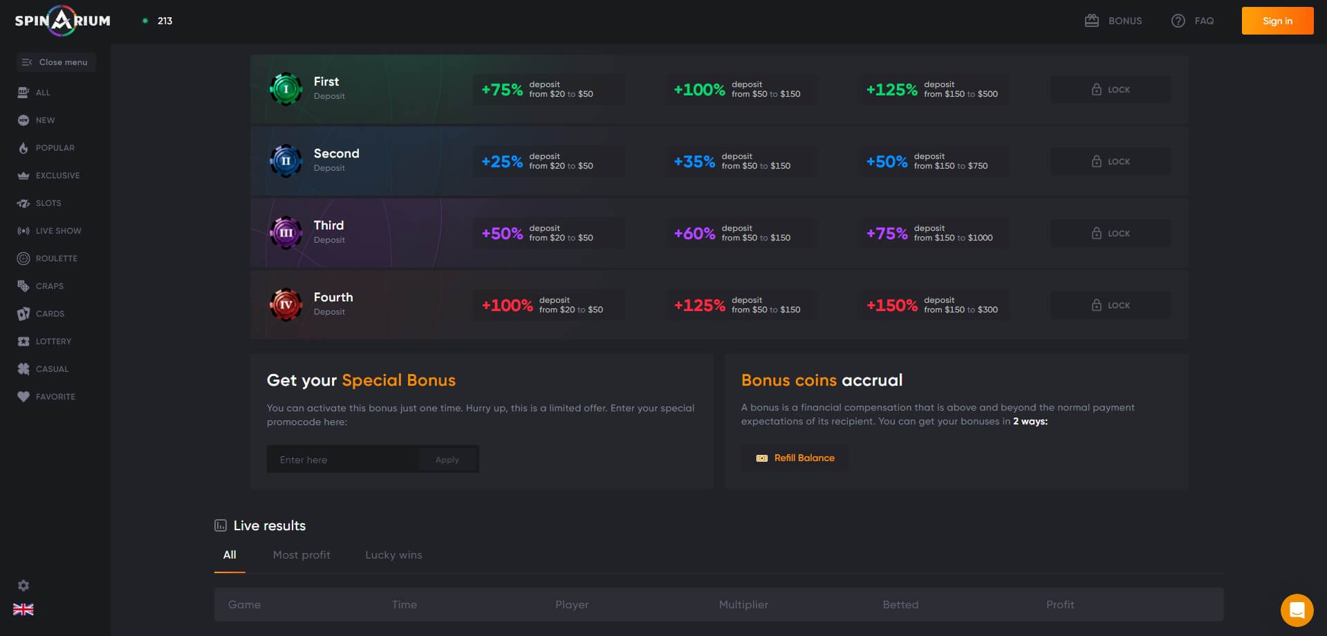Focus the promocode Enter here field
Viewport: 1327px width, 636px height.
pos(342,460)
